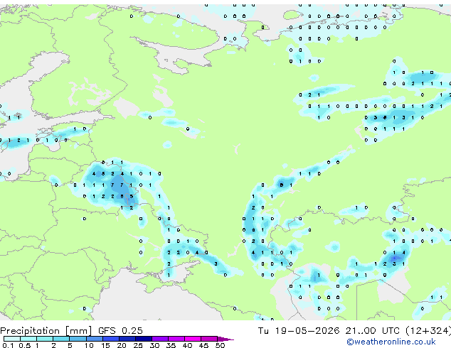This screenshot has height=348, width=451.
Task: Click the legend label '15'
Action: tap(105, 345)
